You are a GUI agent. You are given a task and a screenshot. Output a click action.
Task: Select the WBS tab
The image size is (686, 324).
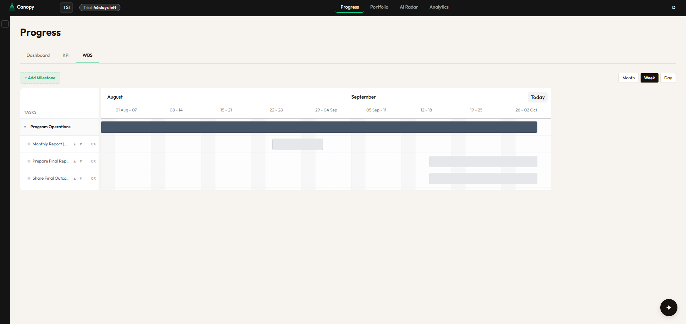(88, 55)
